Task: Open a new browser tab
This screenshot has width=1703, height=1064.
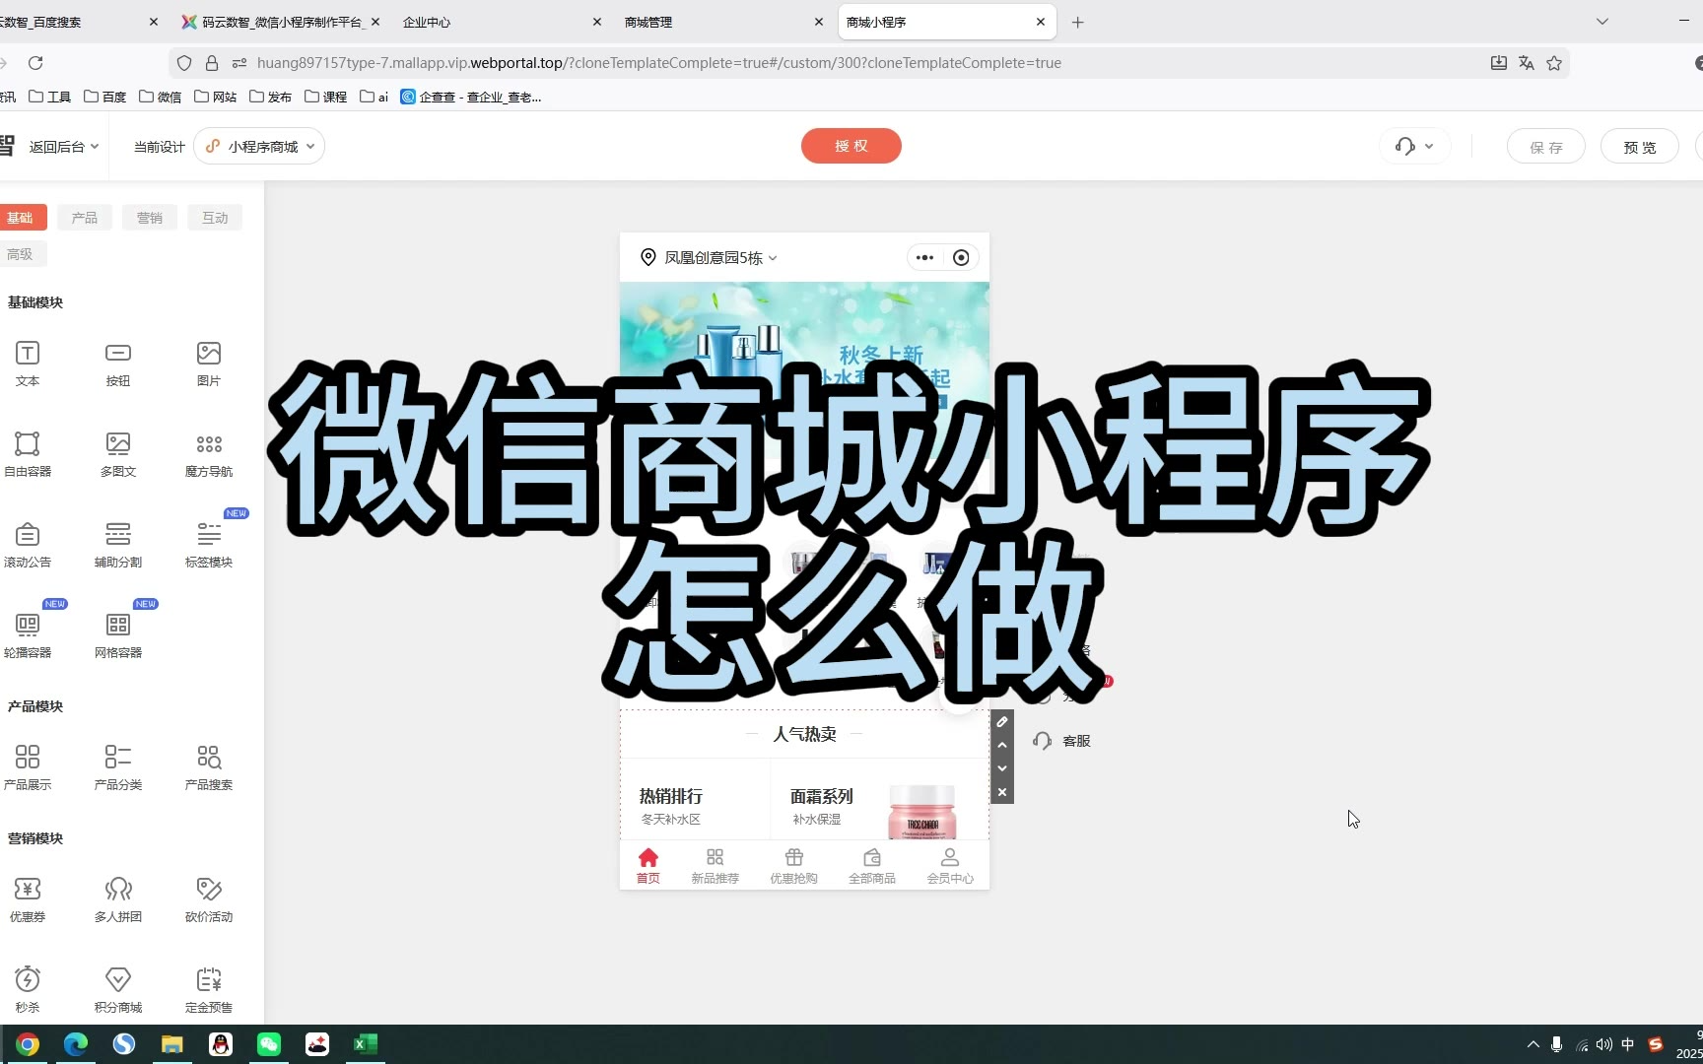Action: (1078, 22)
